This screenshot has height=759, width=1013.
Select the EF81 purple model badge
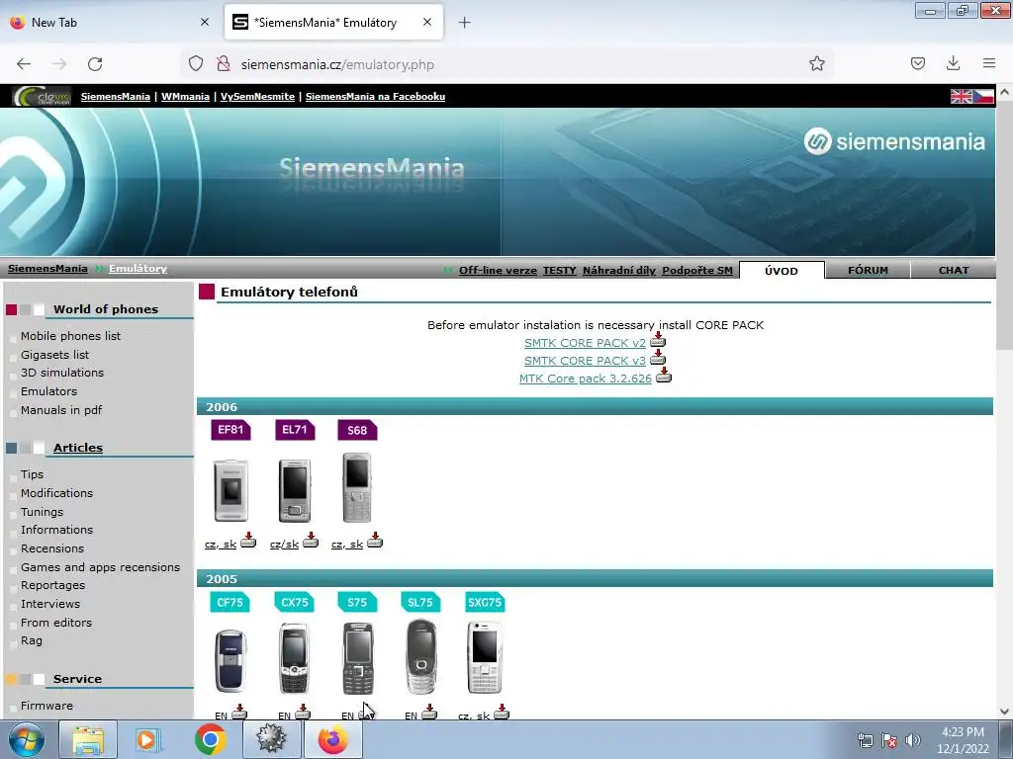tap(230, 430)
